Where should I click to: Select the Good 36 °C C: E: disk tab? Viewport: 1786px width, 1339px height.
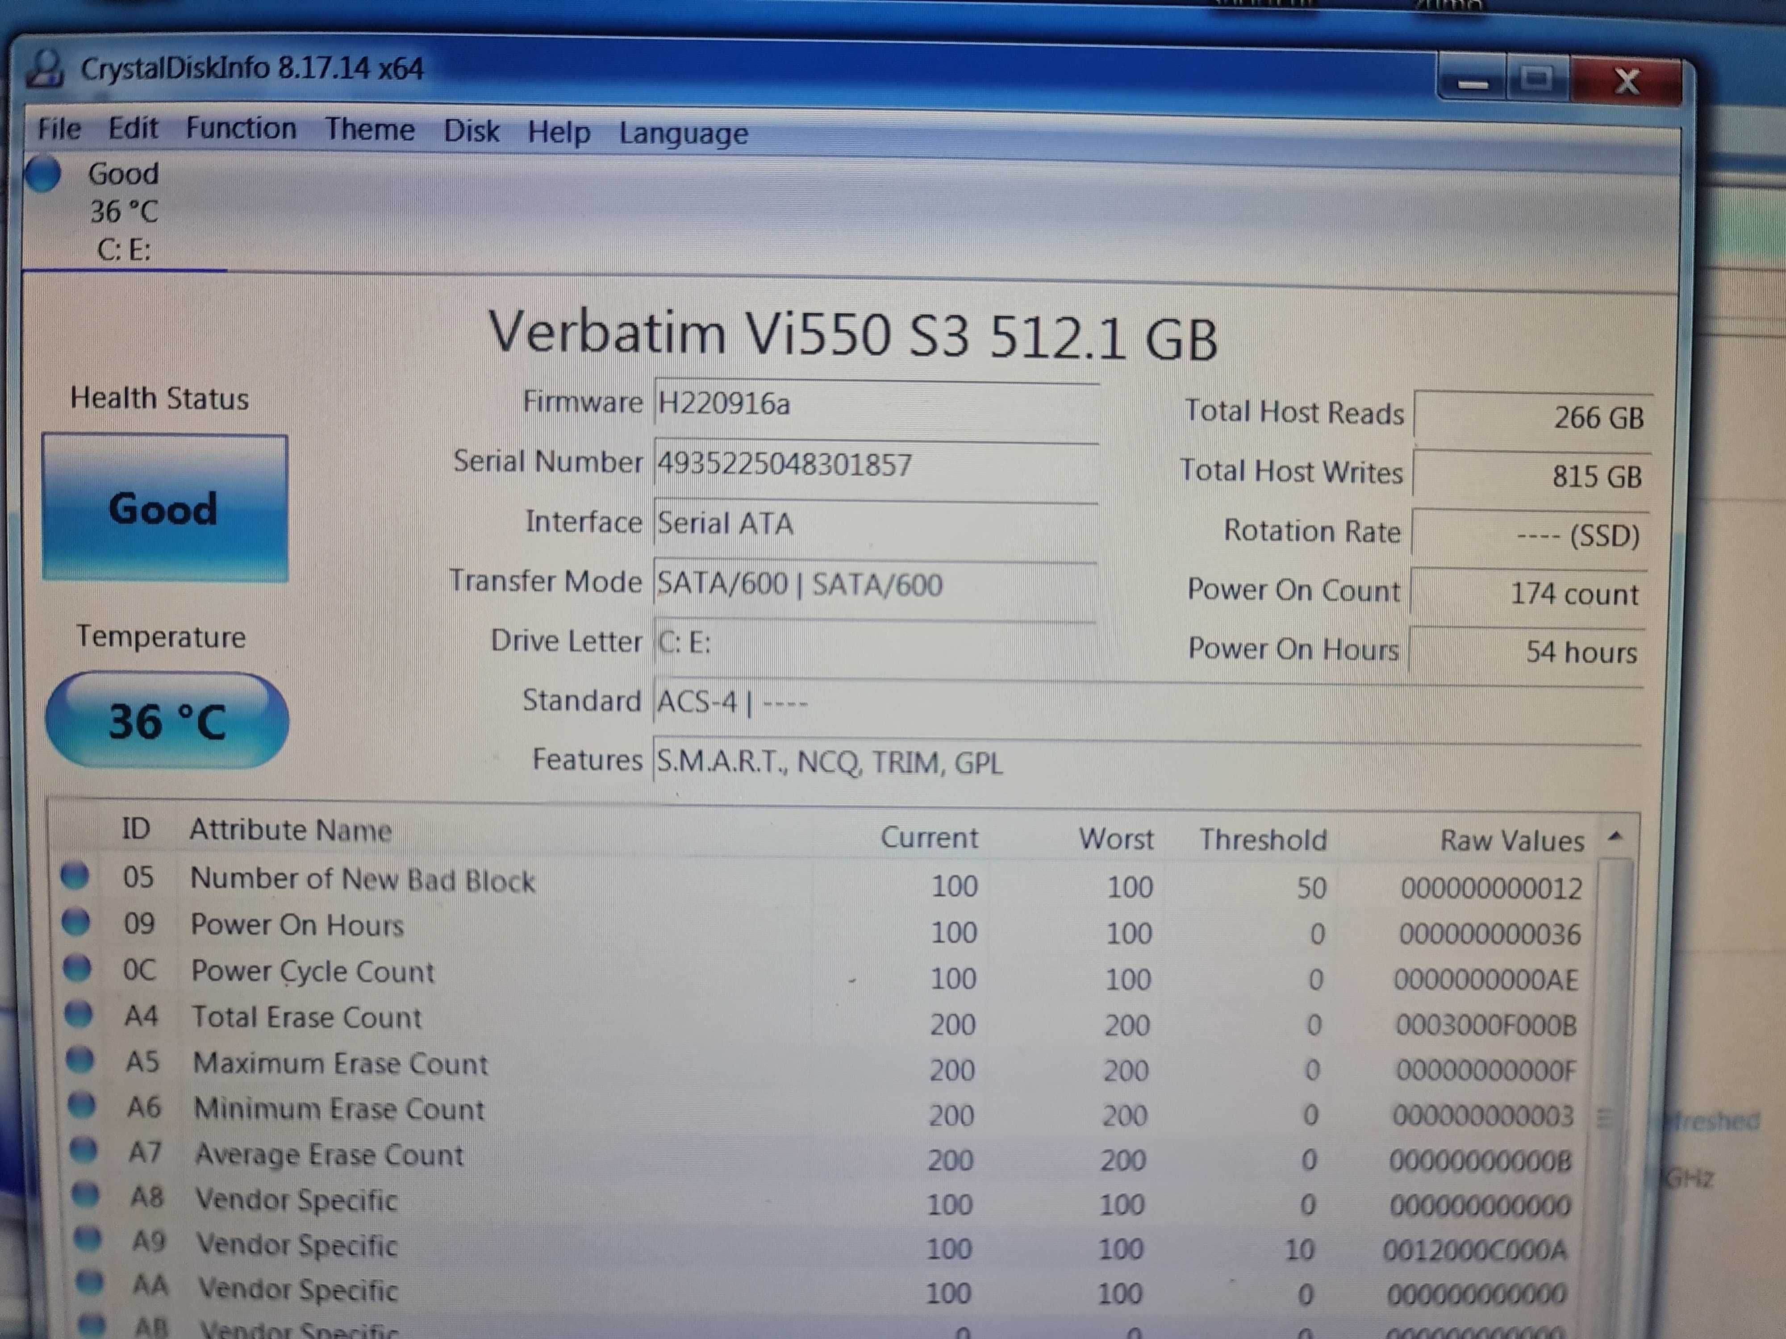click(x=125, y=212)
